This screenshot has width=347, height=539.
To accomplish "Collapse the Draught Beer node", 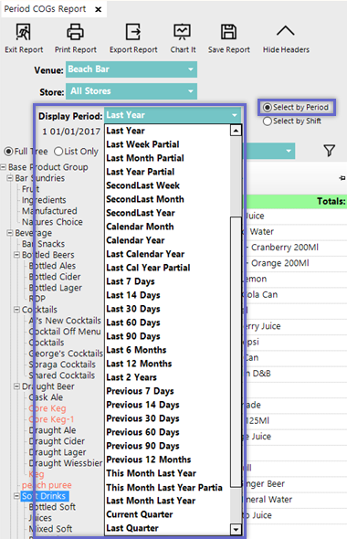I will [16, 386].
